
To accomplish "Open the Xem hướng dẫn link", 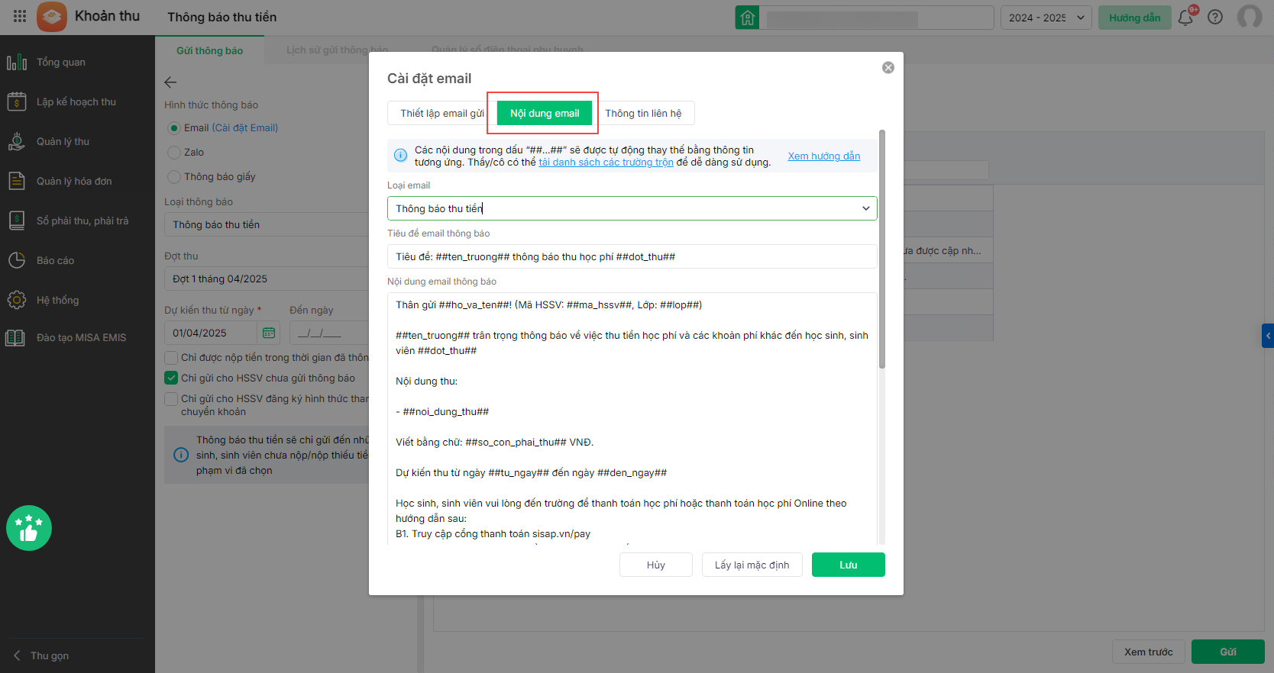I will click(823, 156).
